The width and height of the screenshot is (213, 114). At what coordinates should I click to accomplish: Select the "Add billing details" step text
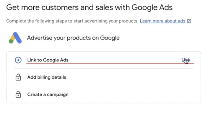point(47,77)
